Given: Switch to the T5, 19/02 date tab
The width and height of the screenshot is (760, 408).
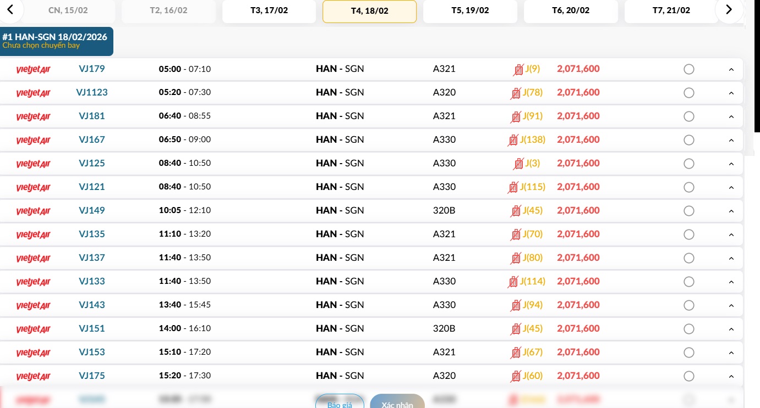Looking at the screenshot, I should click(470, 10).
